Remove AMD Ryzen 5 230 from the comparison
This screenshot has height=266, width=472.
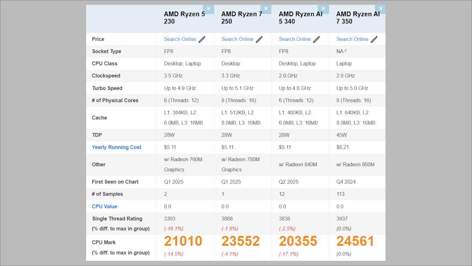click(x=208, y=8)
